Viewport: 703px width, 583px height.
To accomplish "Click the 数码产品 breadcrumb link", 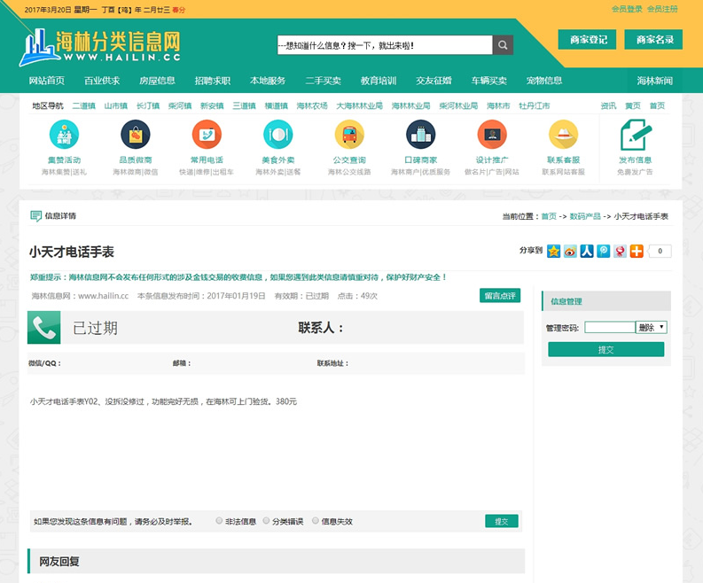I will [x=585, y=216].
